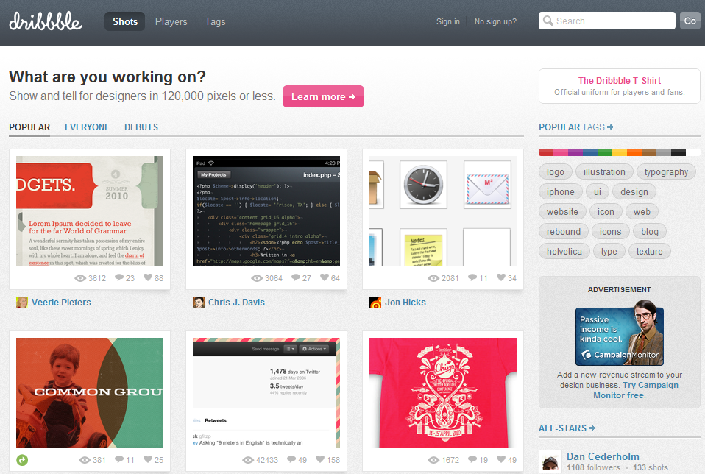Click the Go search button
The width and height of the screenshot is (705, 474).
click(x=690, y=21)
